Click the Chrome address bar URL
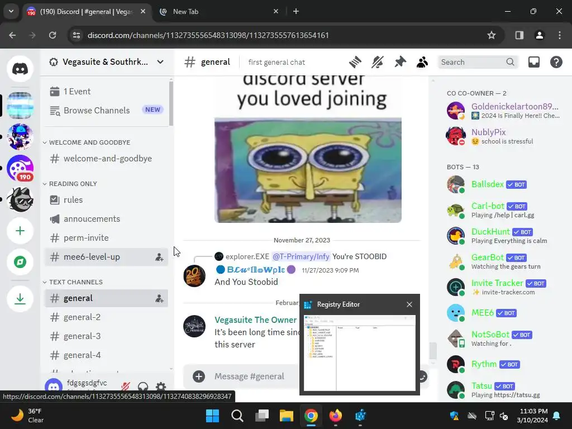 click(208, 35)
